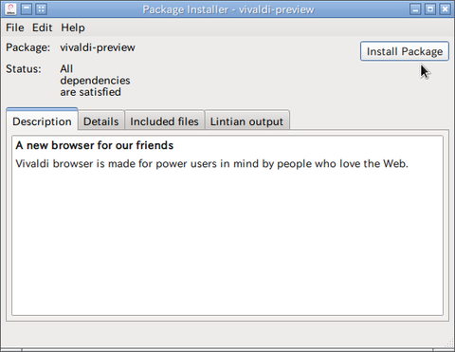Select the Description tab

point(42,121)
